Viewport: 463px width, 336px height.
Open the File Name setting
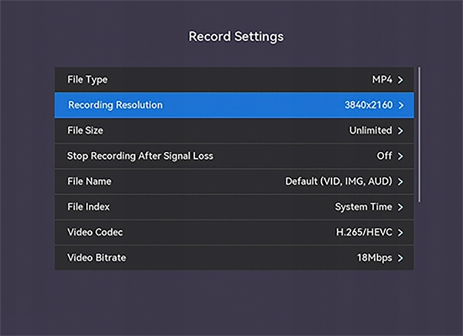click(x=89, y=181)
